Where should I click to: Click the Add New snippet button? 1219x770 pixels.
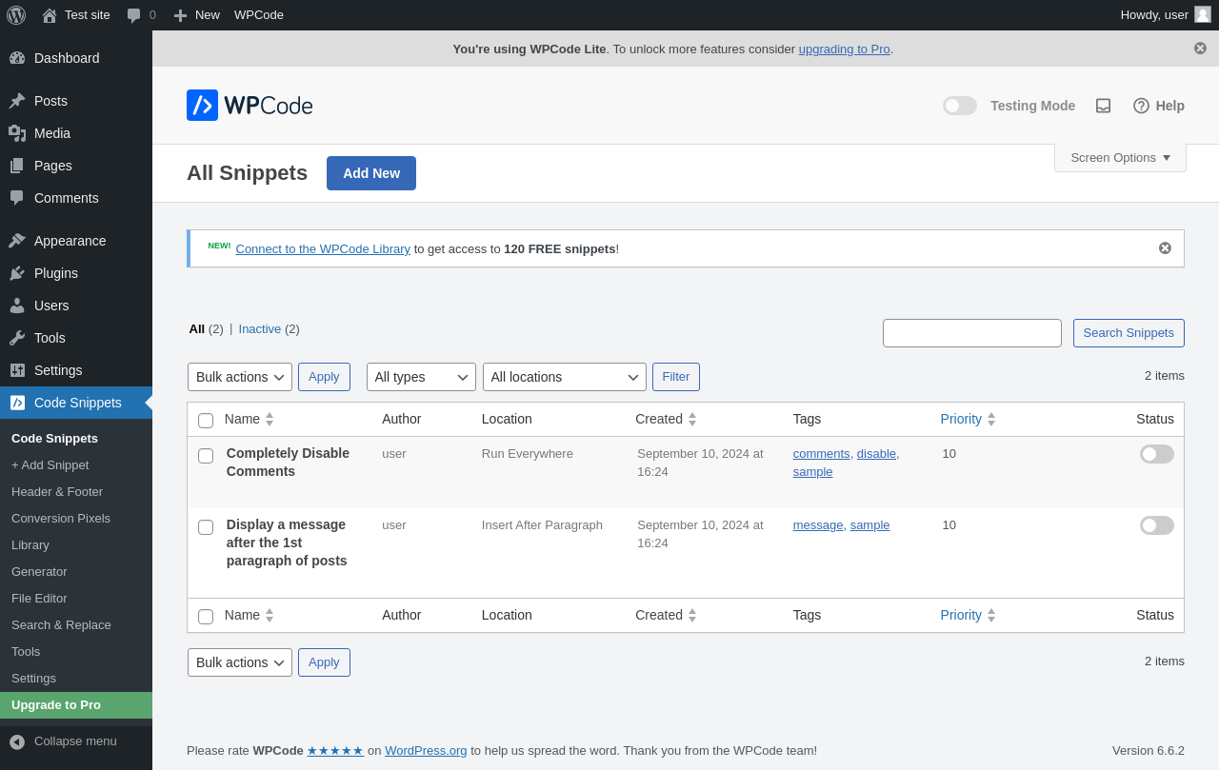370,173
